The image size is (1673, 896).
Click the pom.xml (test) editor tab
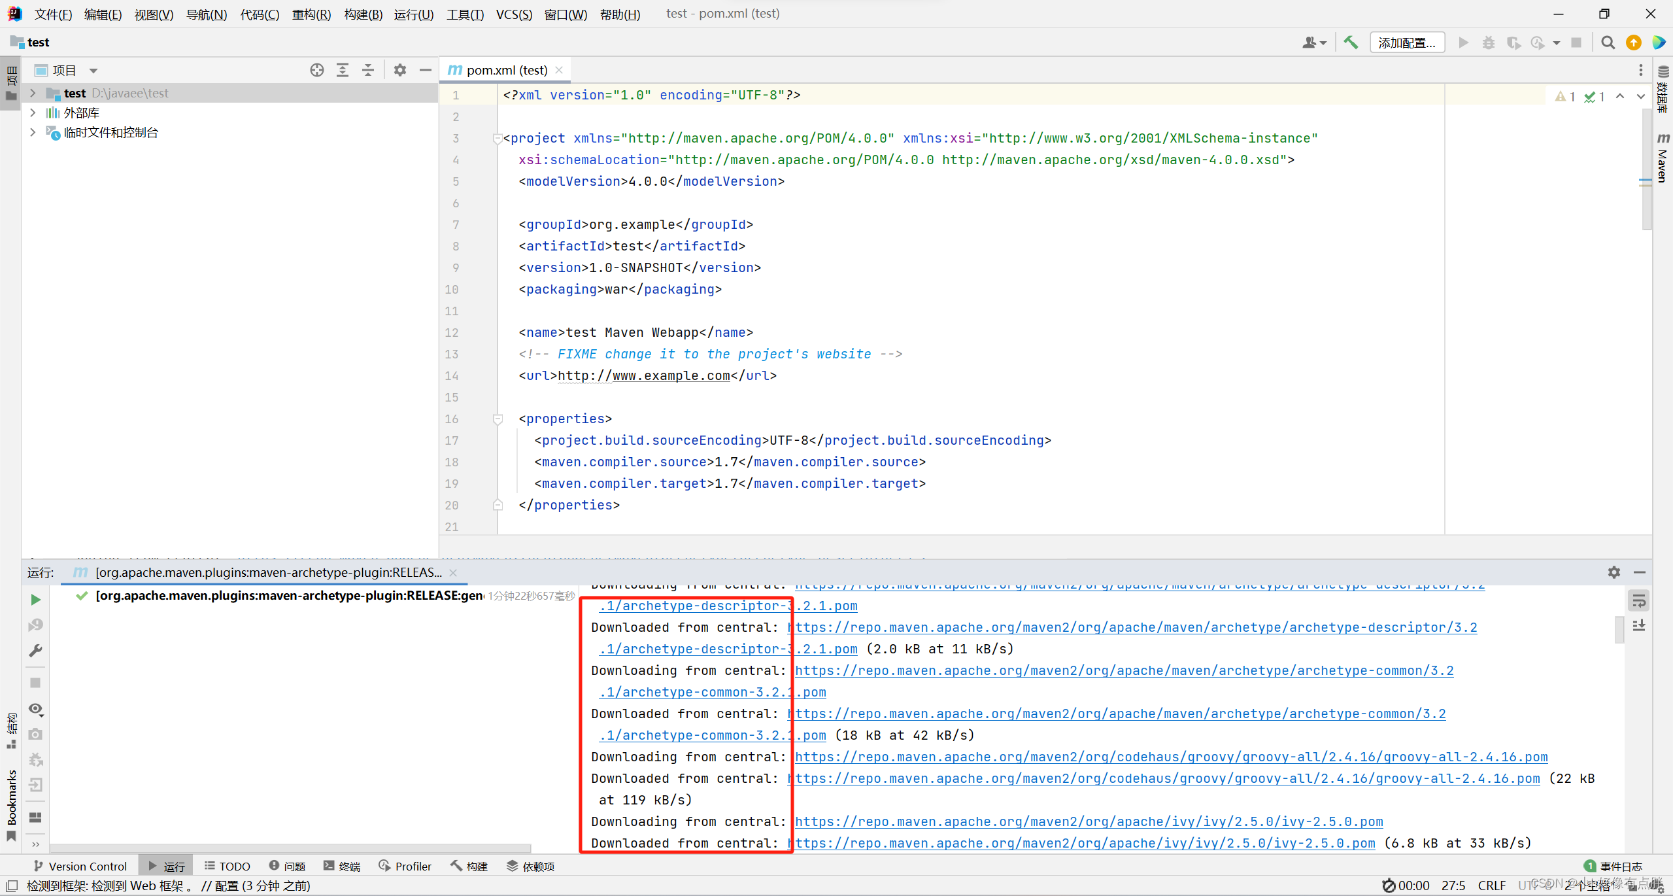tap(502, 70)
